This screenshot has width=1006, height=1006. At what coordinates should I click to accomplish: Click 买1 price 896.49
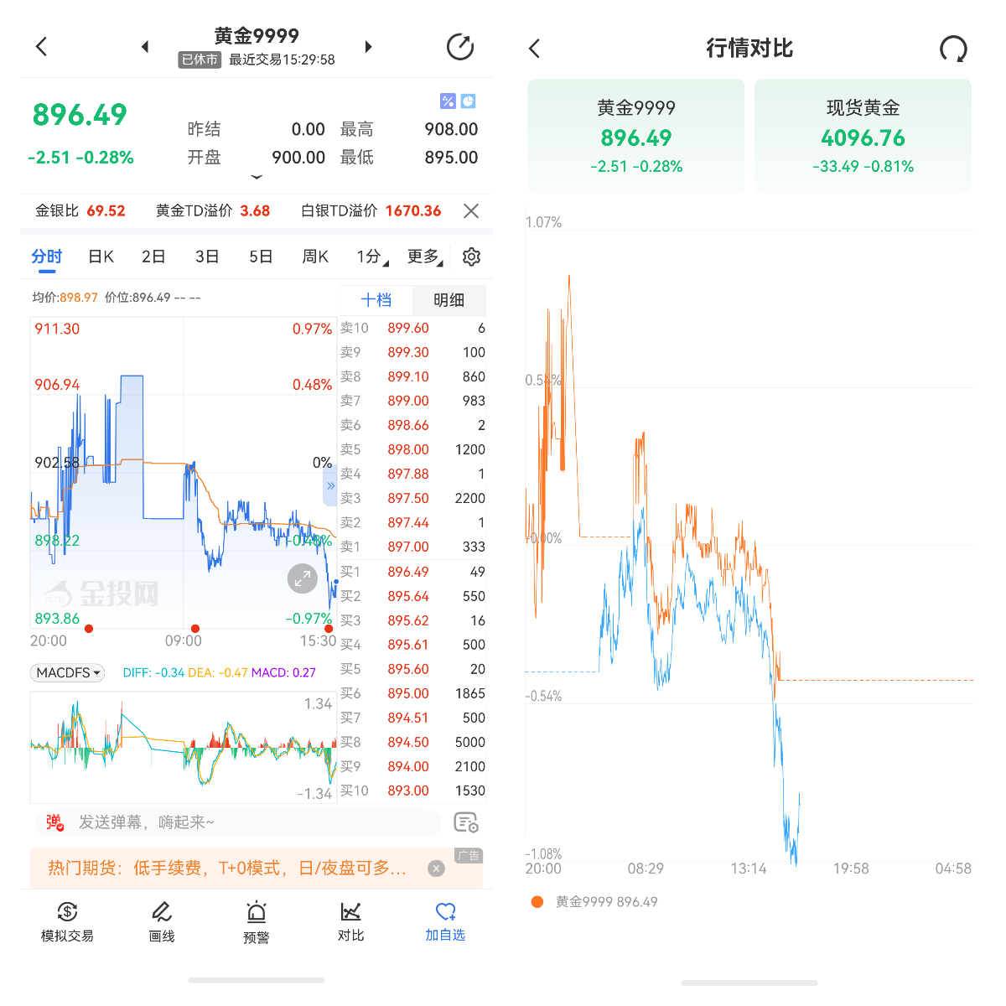tap(408, 573)
